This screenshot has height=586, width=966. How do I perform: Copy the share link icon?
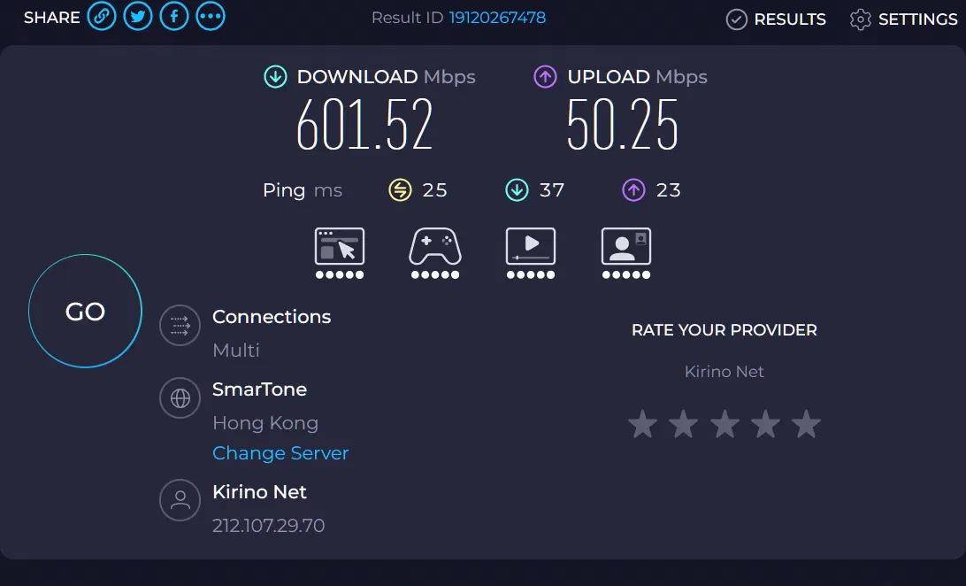[102, 17]
